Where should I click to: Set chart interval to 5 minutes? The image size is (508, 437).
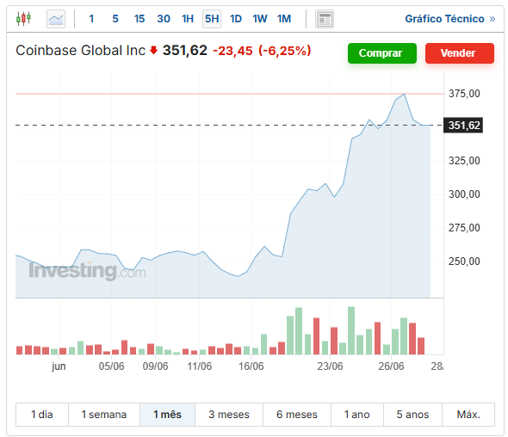tap(115, 19)
